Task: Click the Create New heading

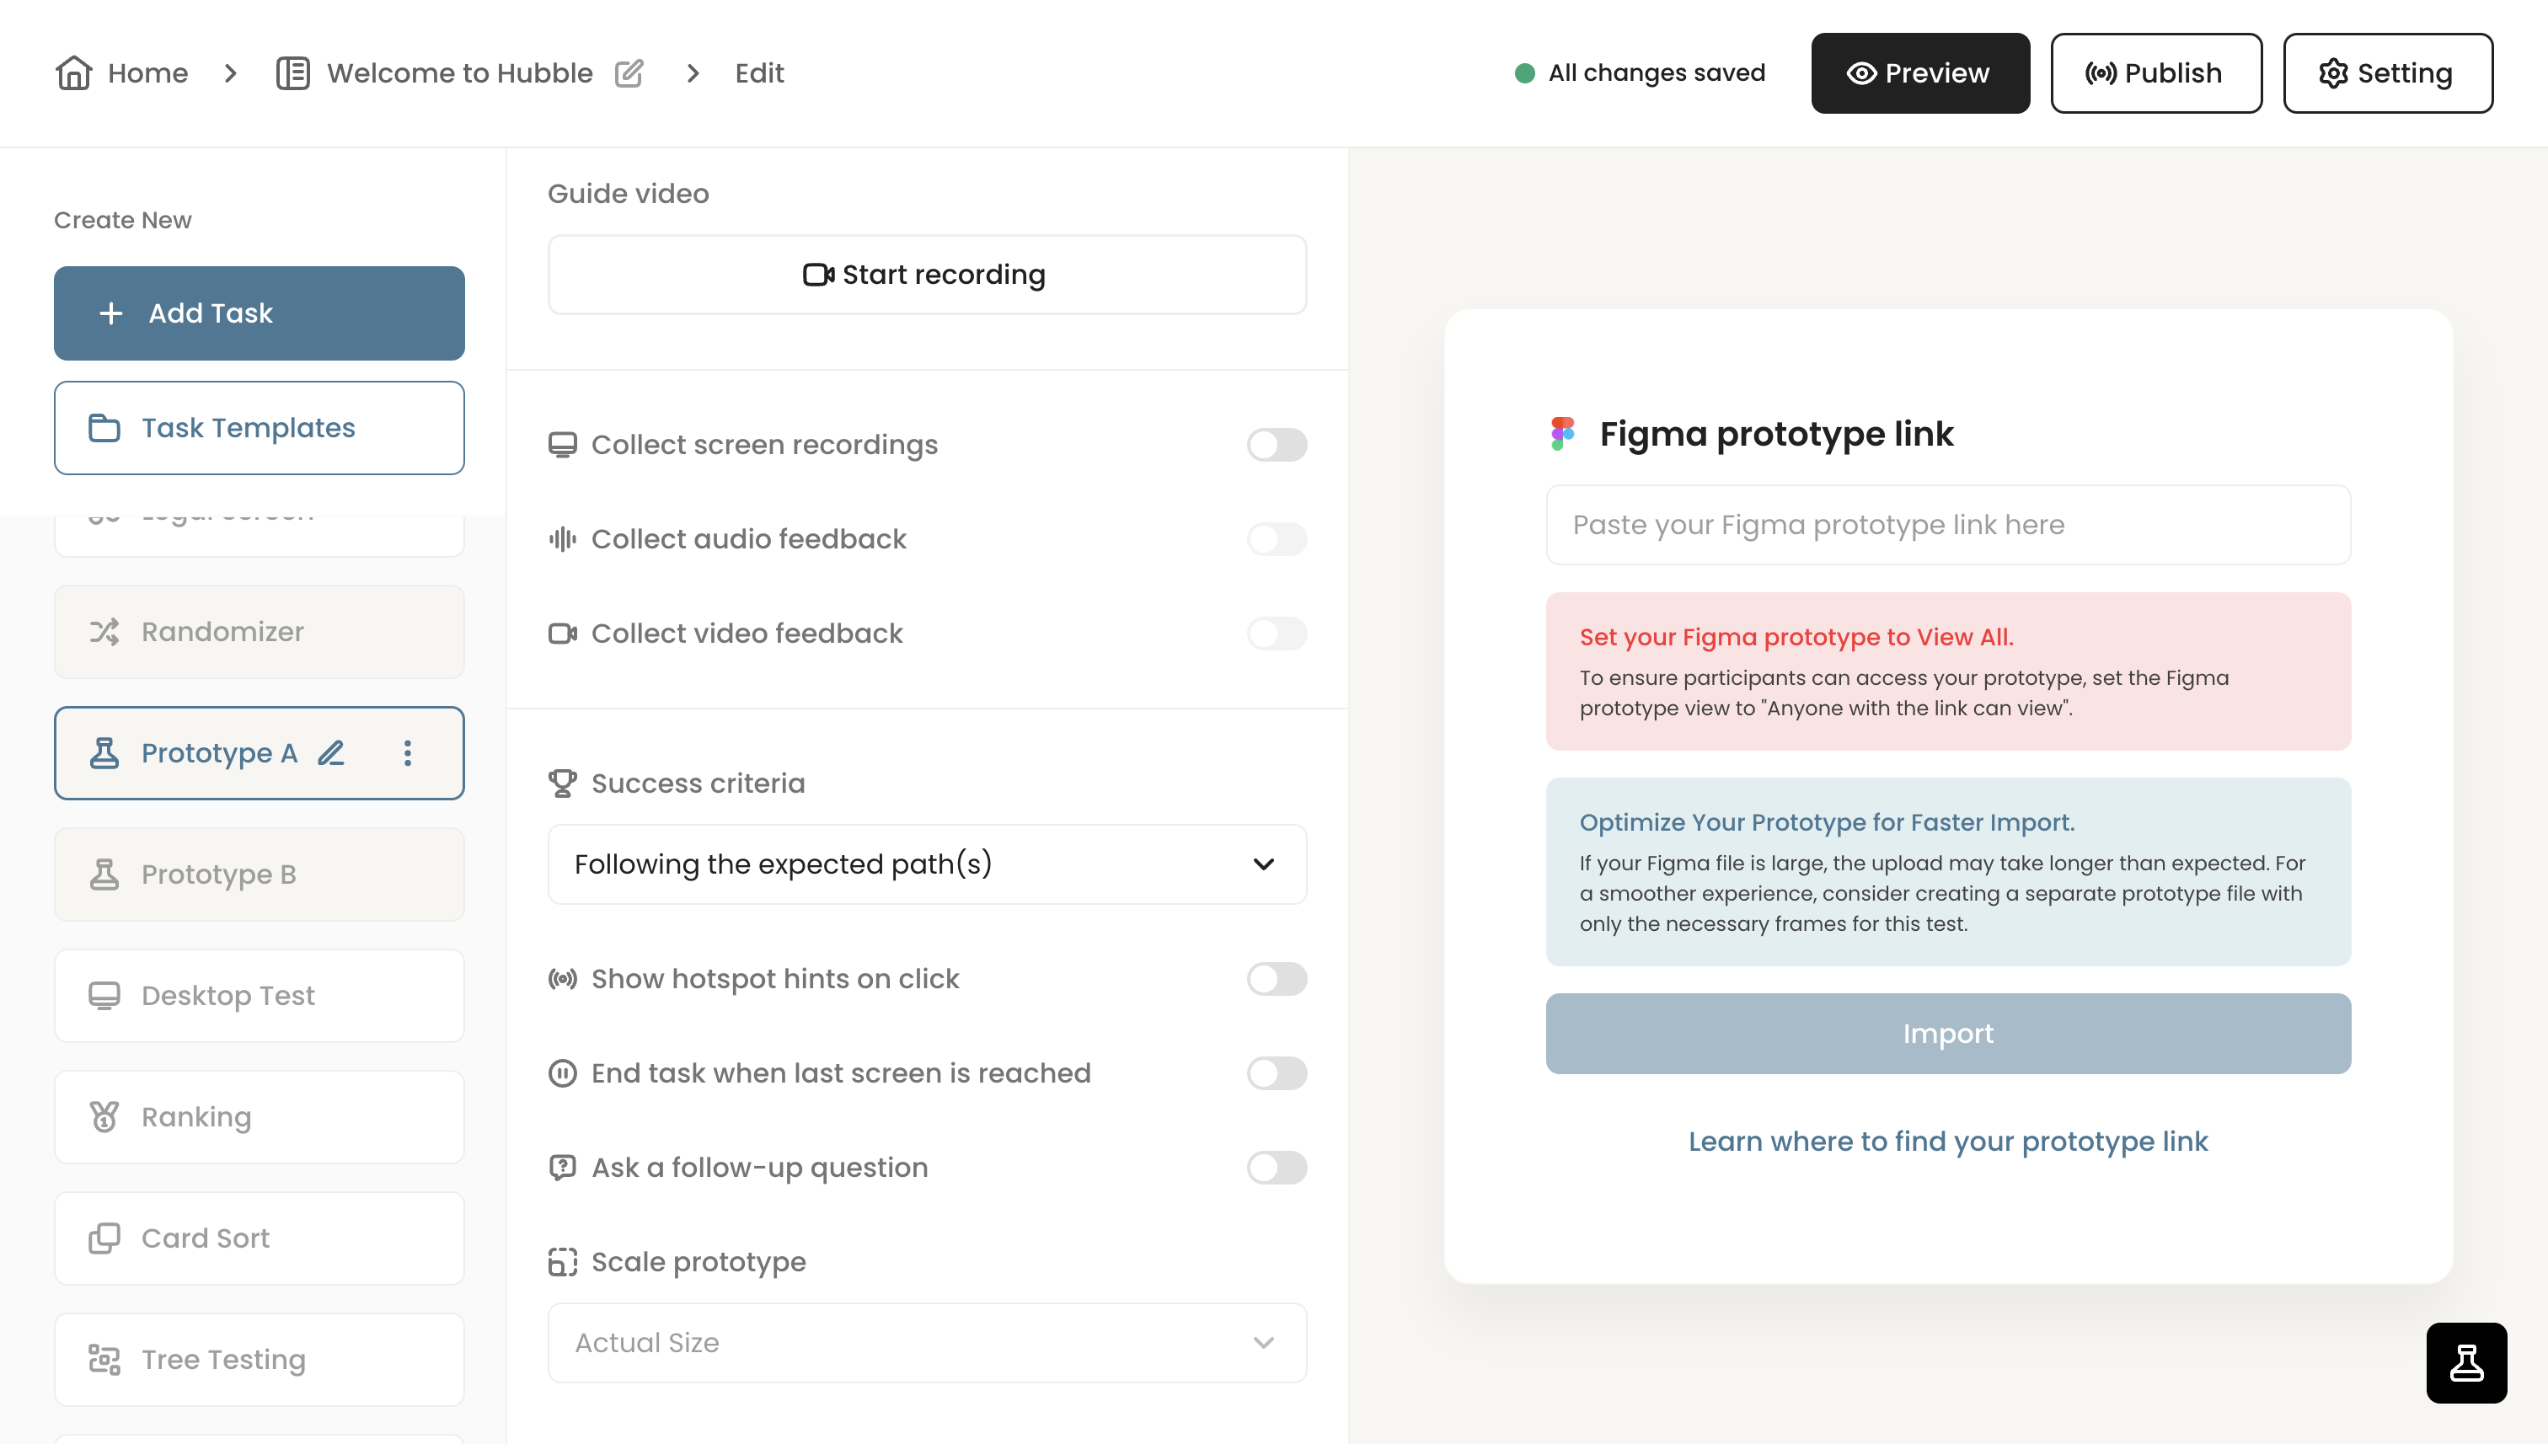Action: tap(123, 219)
